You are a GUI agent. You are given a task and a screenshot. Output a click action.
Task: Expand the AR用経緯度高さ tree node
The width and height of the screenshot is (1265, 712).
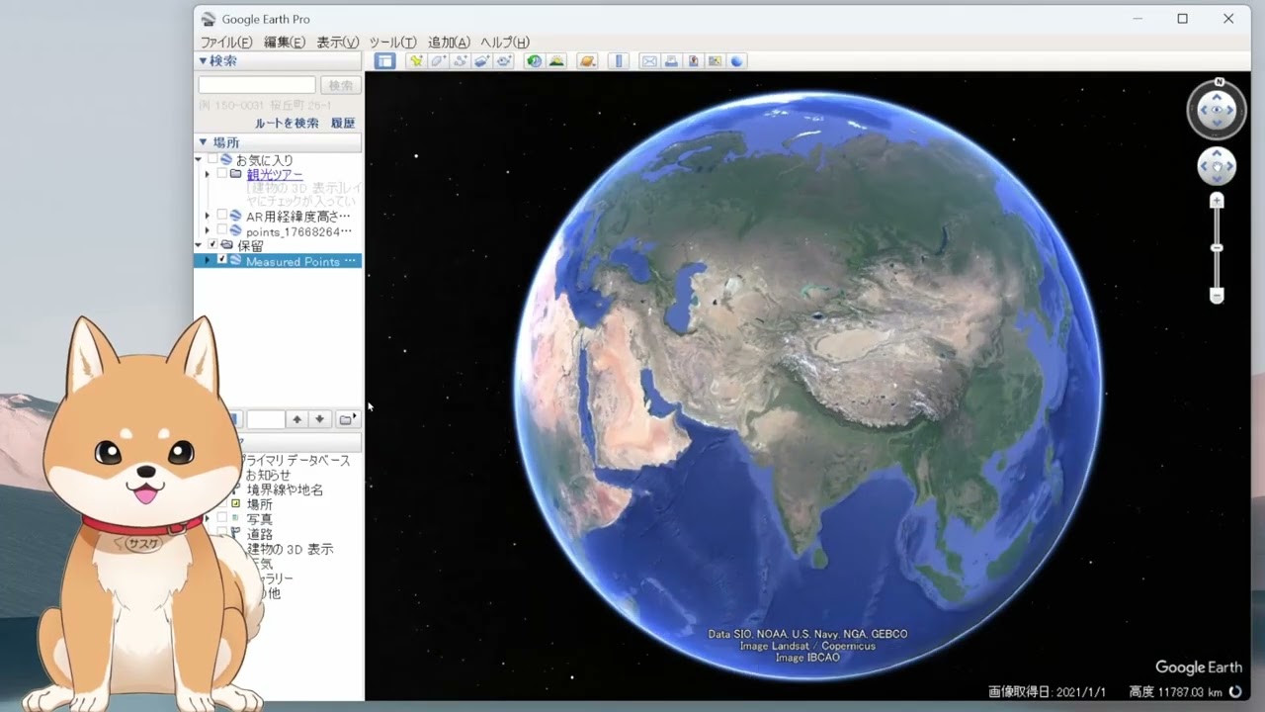pos(208,216)
